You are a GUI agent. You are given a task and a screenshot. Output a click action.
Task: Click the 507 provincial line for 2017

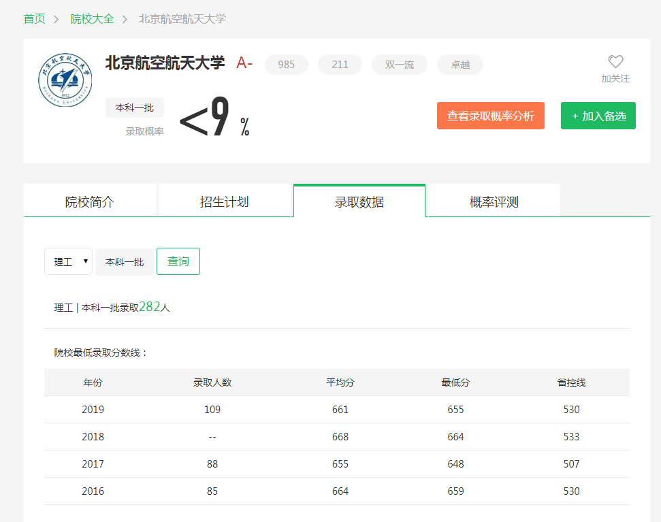tap(572, 464)
